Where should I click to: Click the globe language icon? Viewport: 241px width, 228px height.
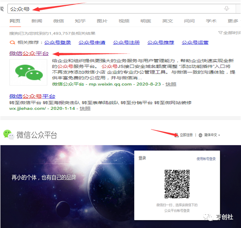200,135
